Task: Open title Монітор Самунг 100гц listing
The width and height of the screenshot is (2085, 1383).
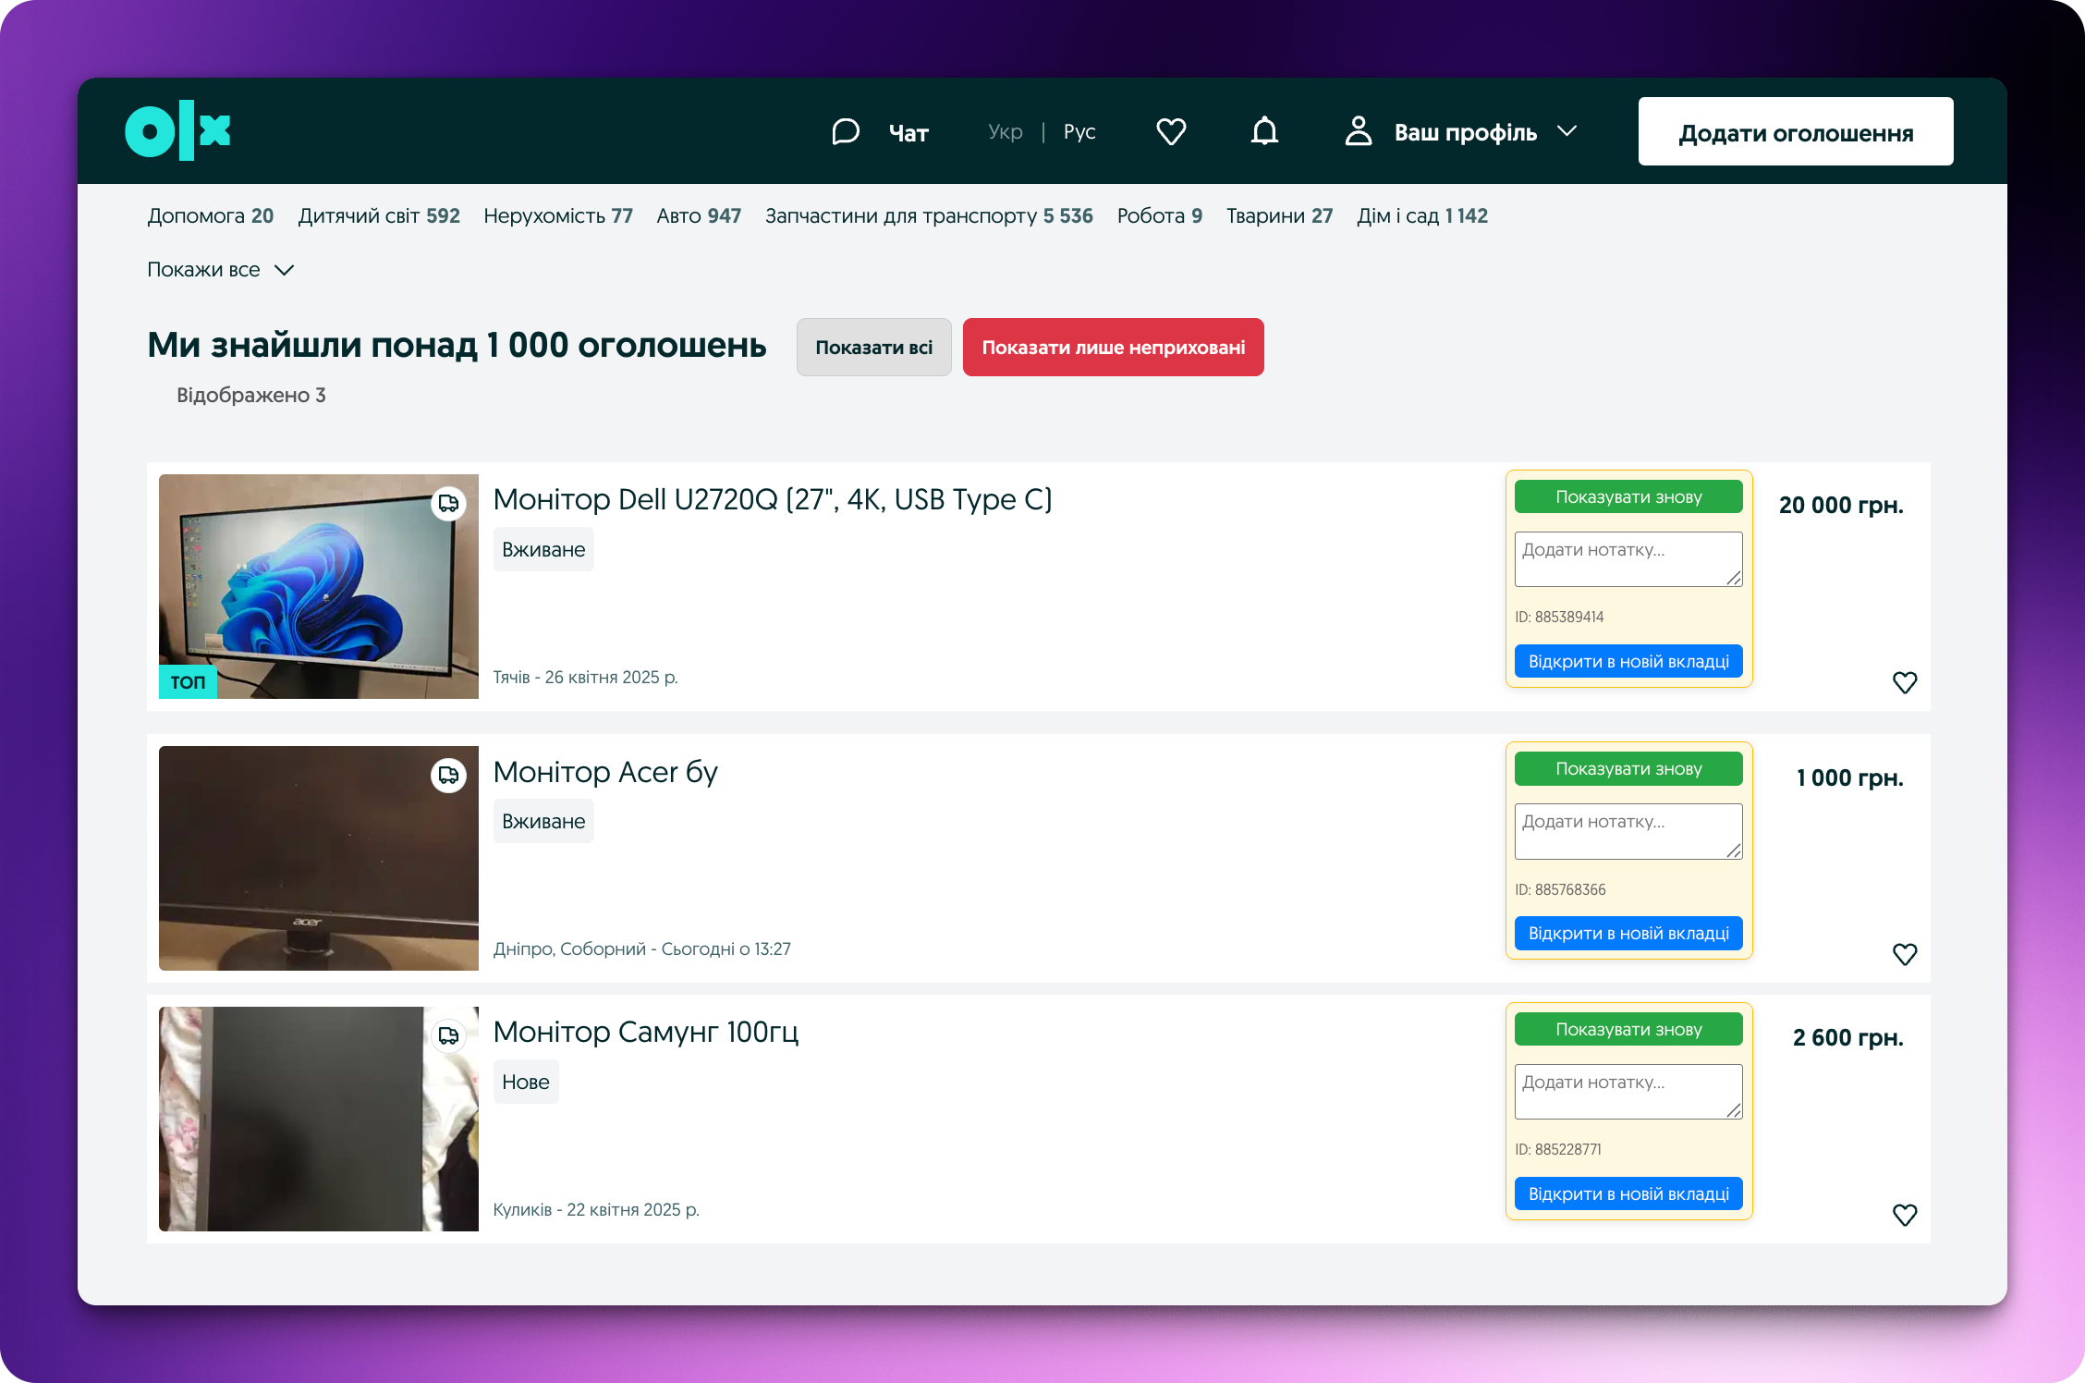Action: pos(646,1033)
